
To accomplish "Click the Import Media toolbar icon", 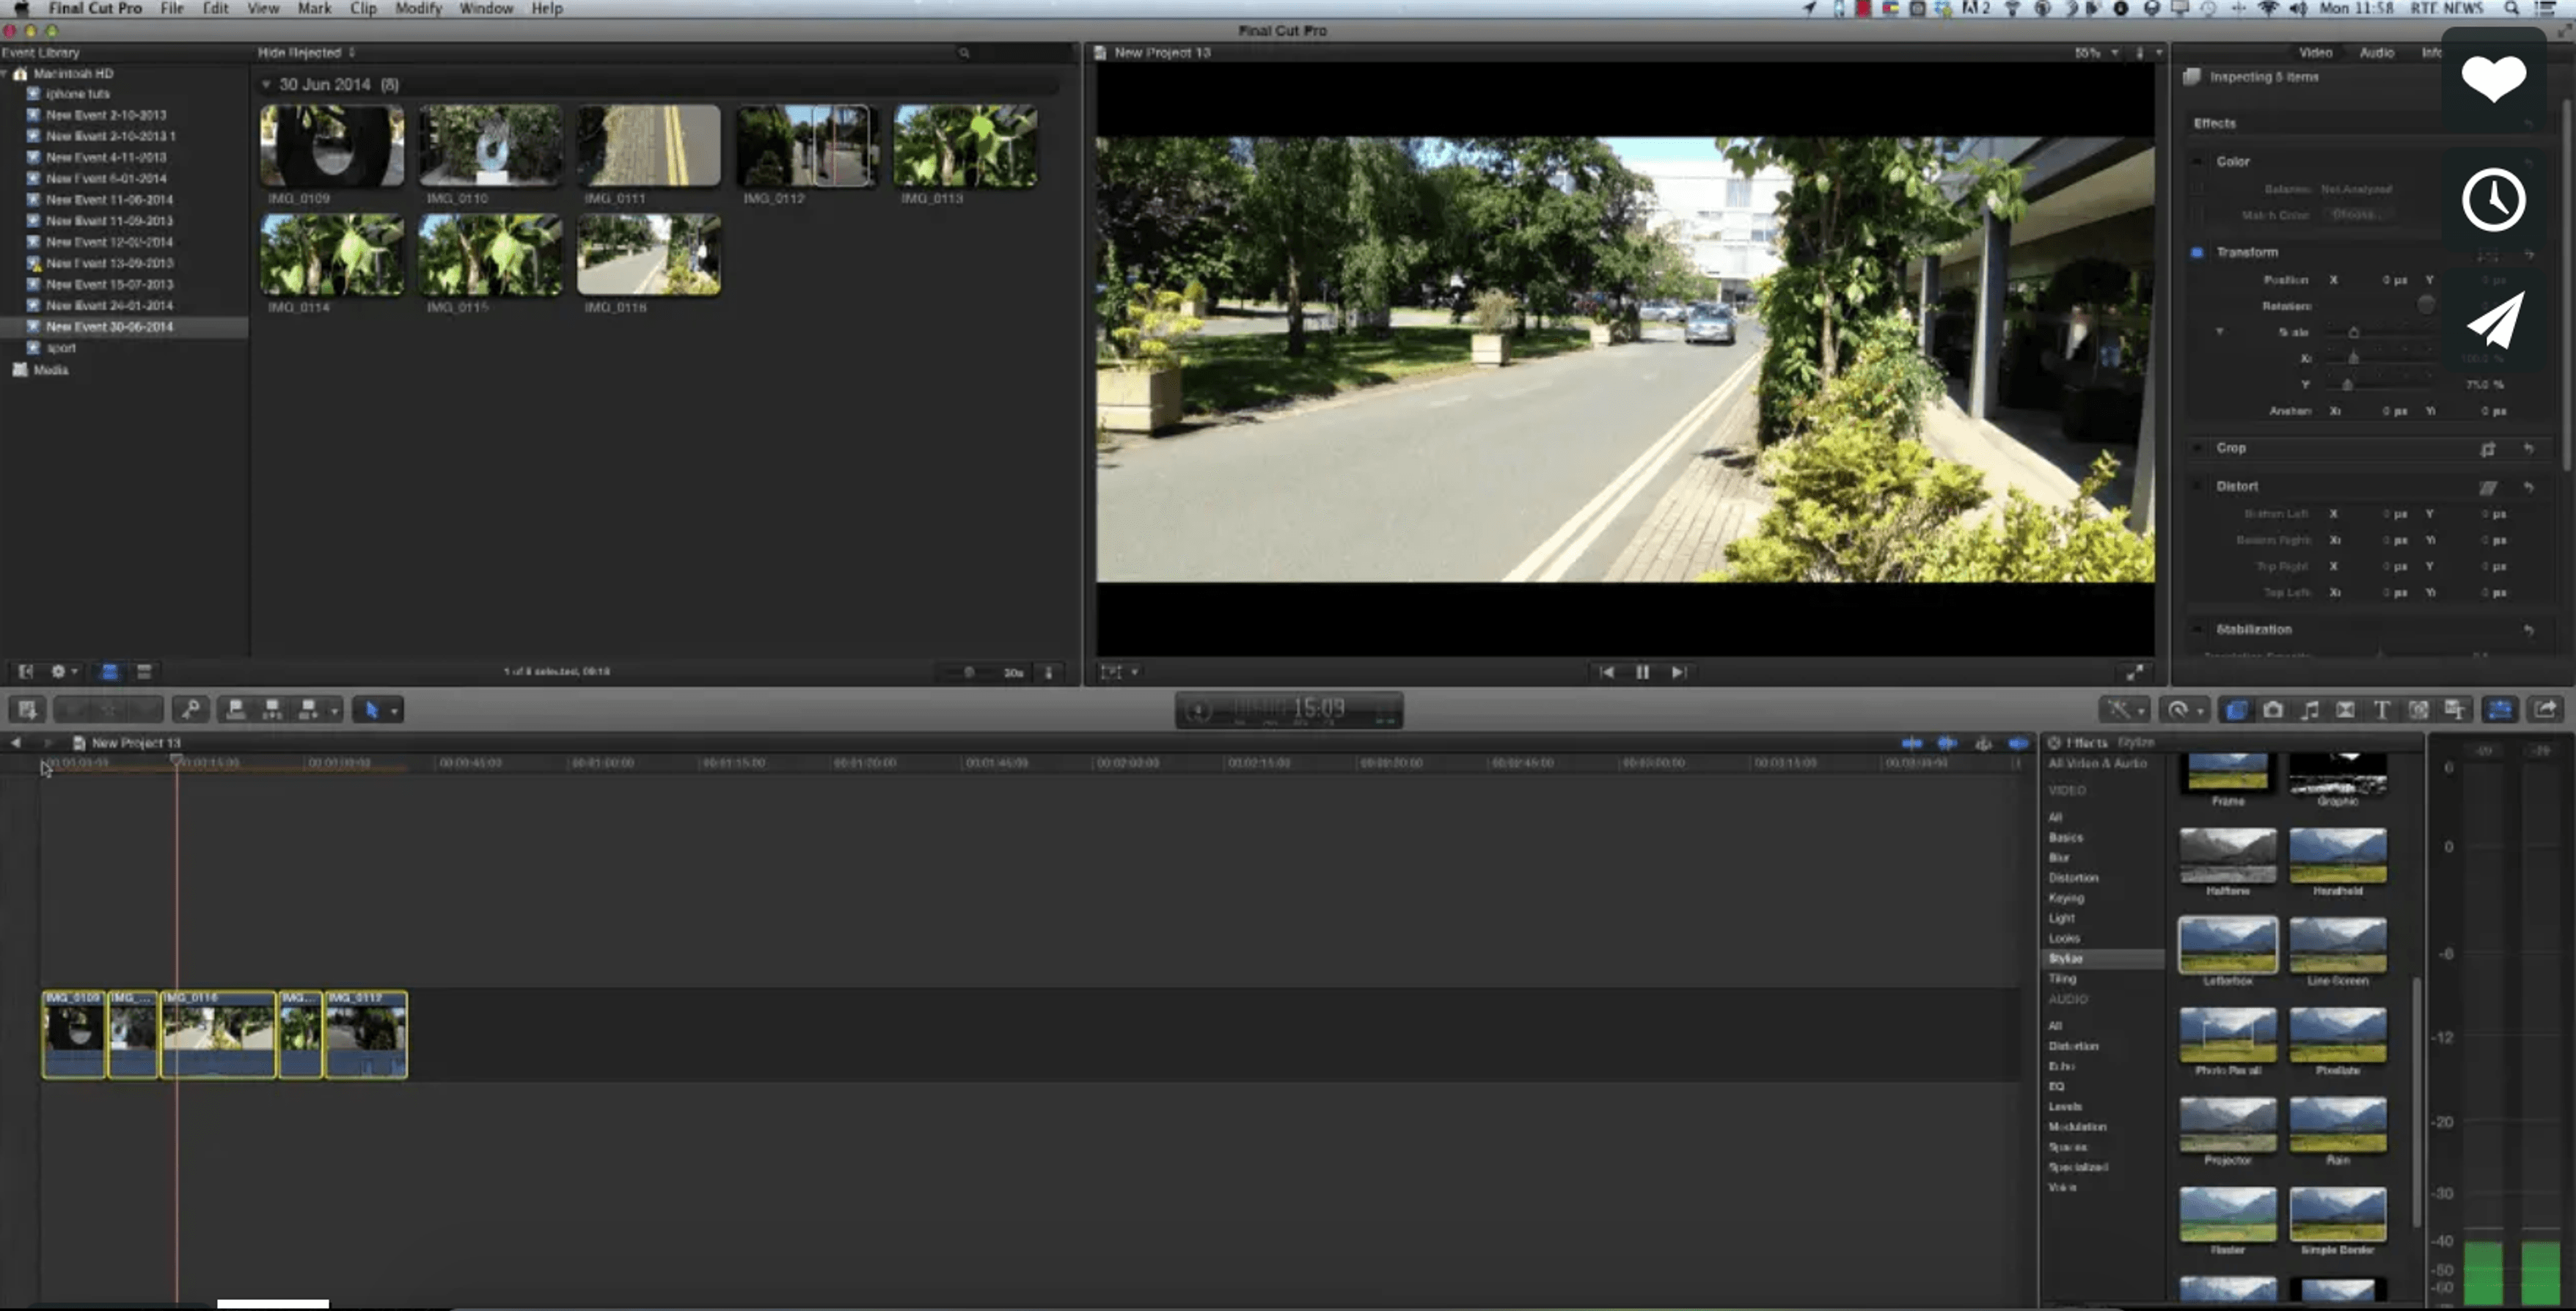I will tap(27, 709).
